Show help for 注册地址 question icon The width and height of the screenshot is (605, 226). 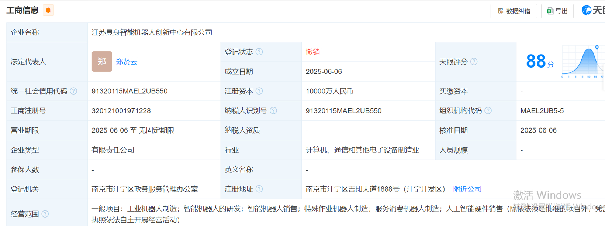[259, 189]
